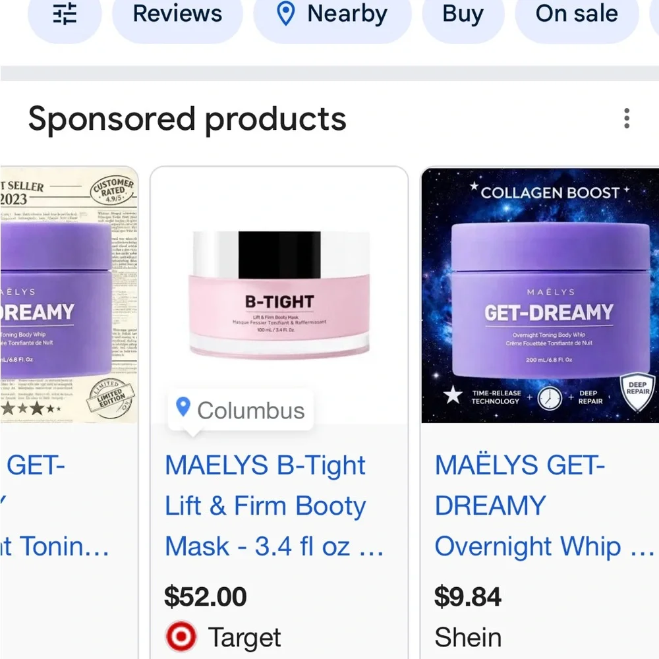Screen dimensions: 659x659
Task: Click the Shein seller name
Action: tap(468, 637)
